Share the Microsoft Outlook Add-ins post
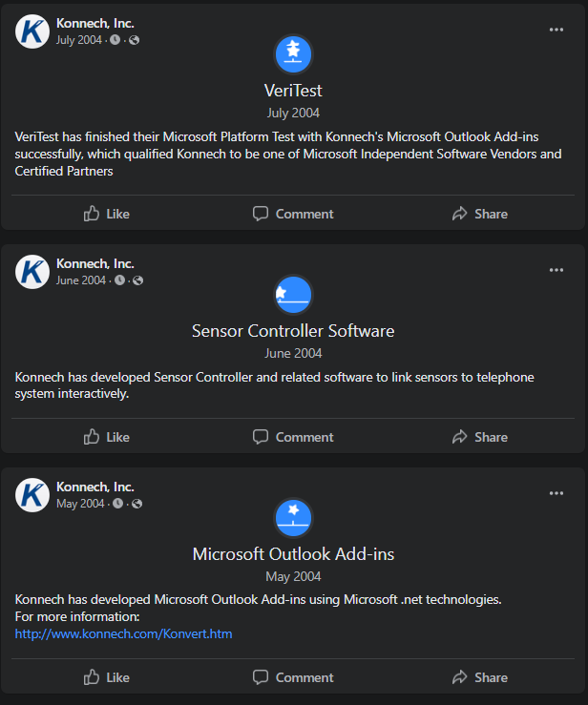The height and width of the screenshot is (705, 588). (480, 677)
